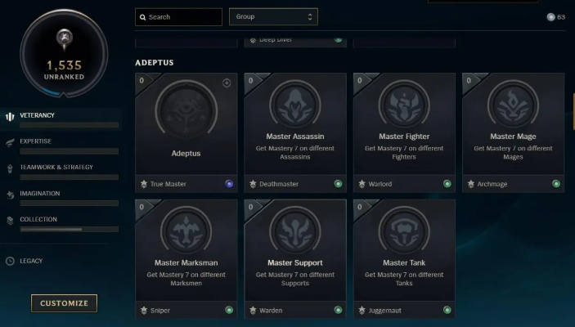Click the Warlord title green token

click(447, 184)
